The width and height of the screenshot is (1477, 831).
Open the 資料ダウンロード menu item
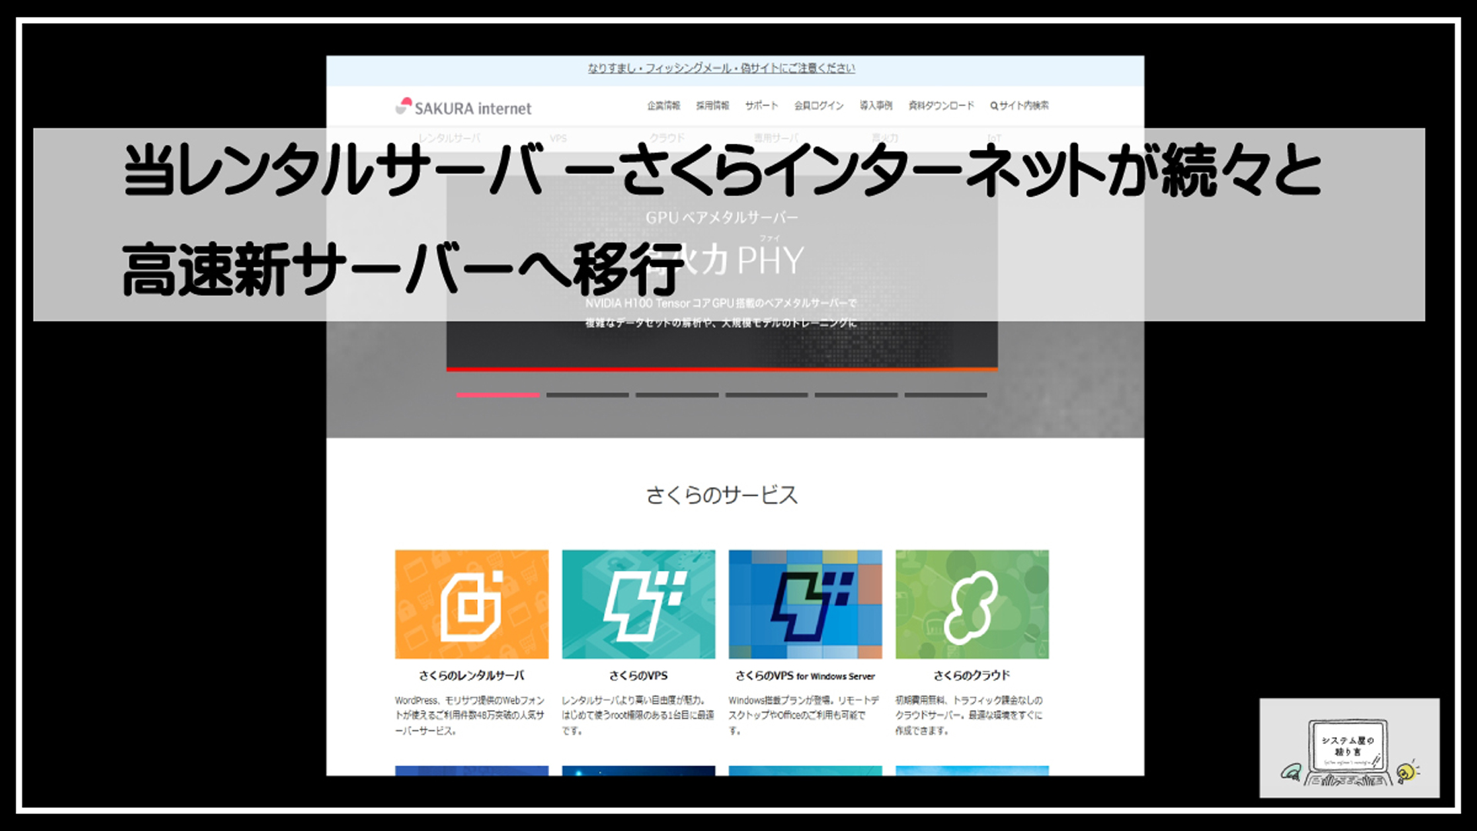pyautogui.click(x=941, y=105)
